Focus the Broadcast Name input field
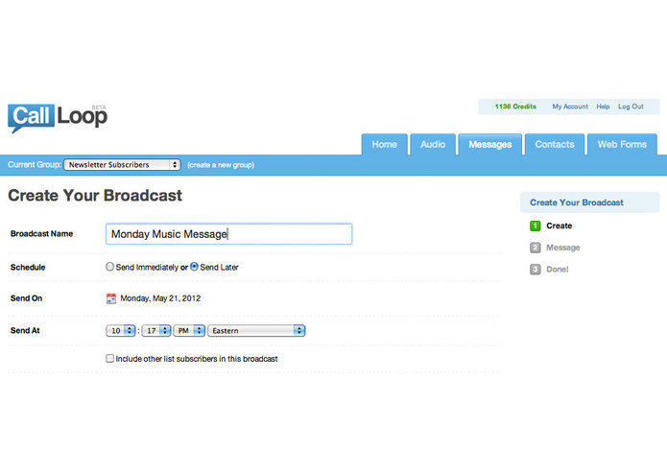 coord(228,234)
